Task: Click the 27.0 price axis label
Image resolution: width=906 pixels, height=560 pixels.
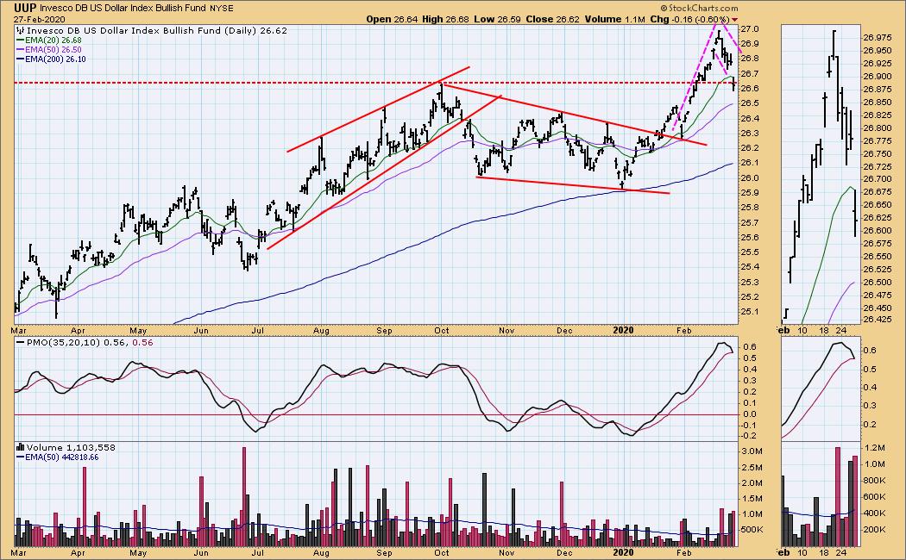Action: click(752, 28)
